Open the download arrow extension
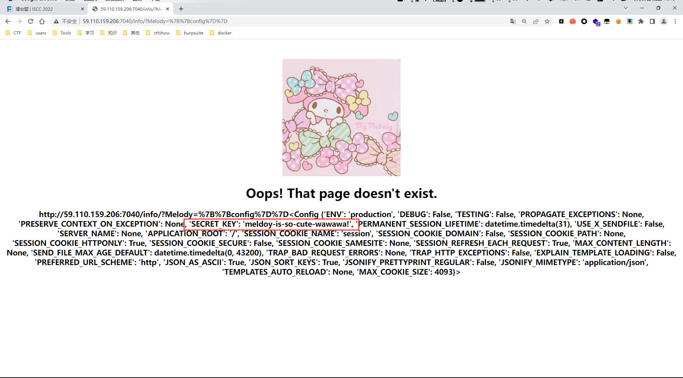Image resolution: width=683 pixels, height=378 pixels. pyautogui.click(x=630, y=21)
